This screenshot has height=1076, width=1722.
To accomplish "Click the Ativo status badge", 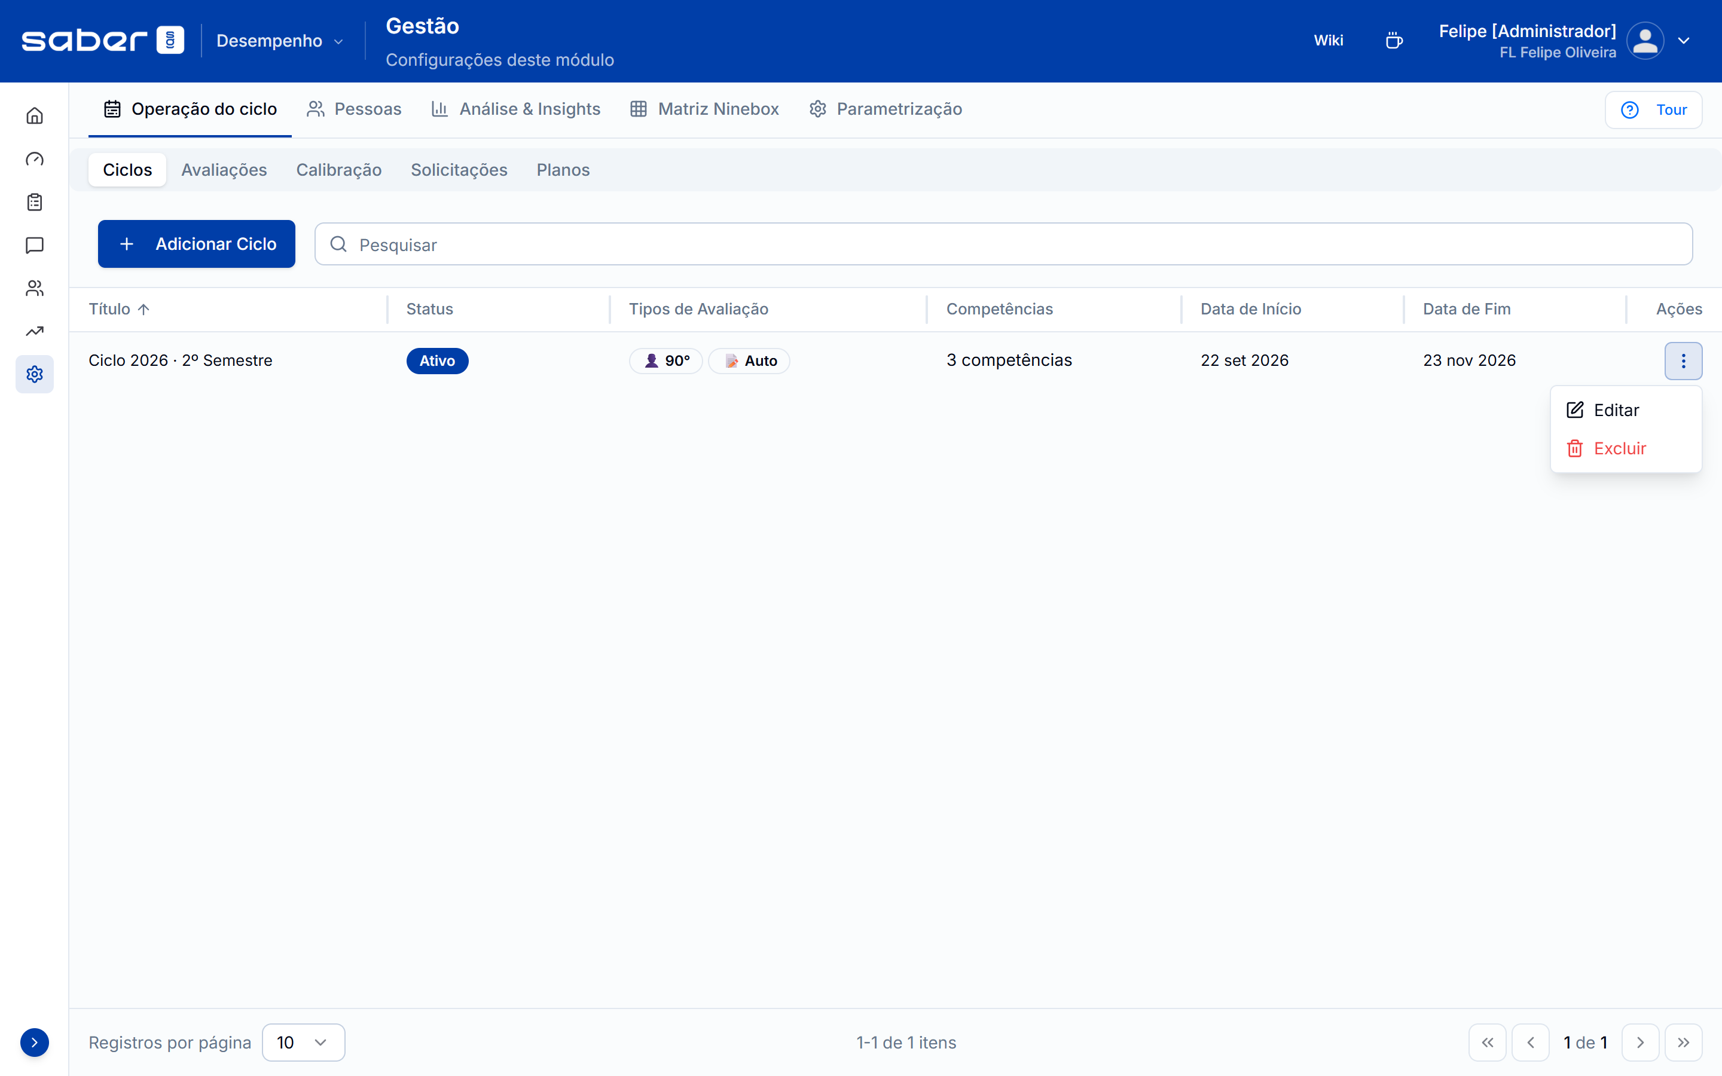I will tap(437, 361).
